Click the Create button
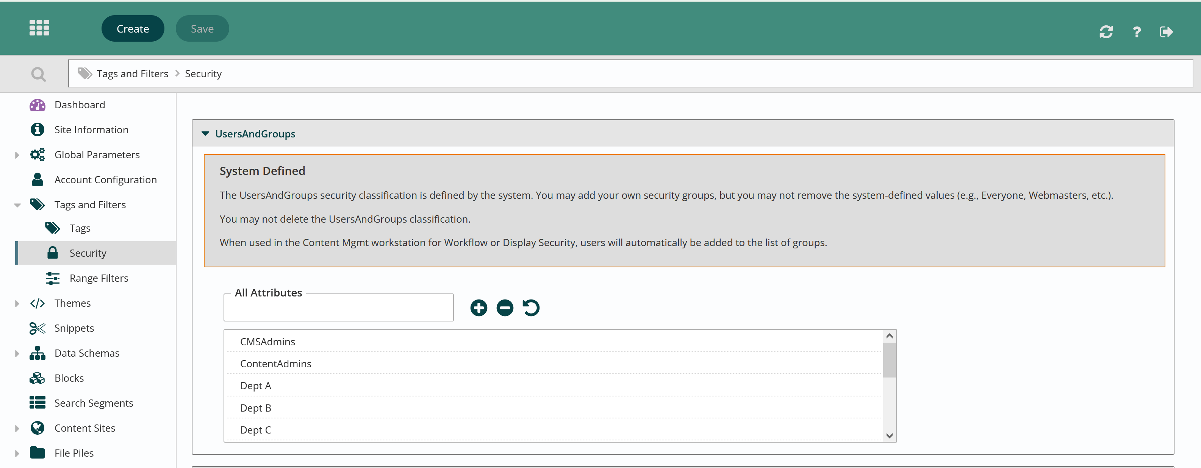 point(132,29)
